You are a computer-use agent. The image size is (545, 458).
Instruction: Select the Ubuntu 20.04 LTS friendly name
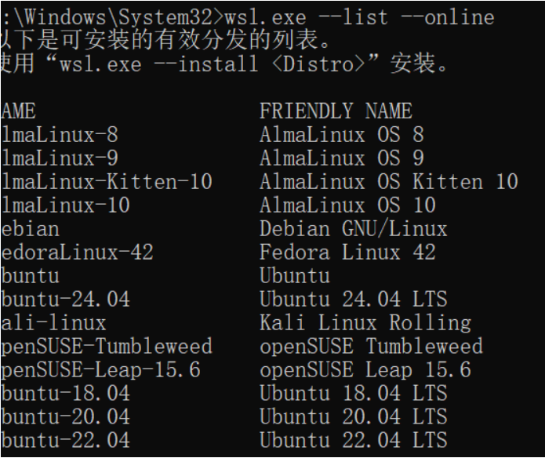tap(353, 416)
